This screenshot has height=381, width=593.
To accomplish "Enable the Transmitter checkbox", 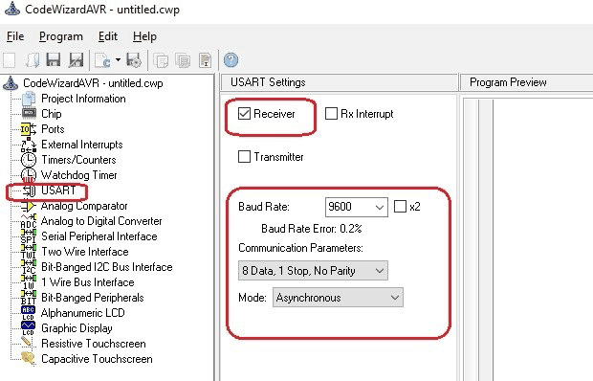I will tap(244, 157).
